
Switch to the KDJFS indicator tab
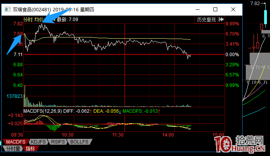38,142
